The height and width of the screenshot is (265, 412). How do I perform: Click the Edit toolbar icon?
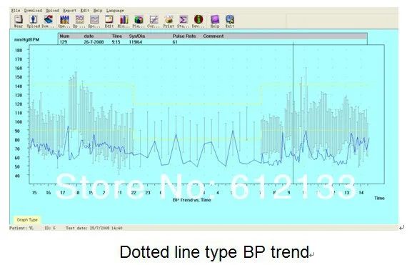pos(109,21)
